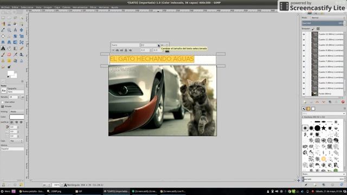Screen dimensions: 347x195
Task: Select the Rectangle Select tool
Action: (x=3, y=18)
